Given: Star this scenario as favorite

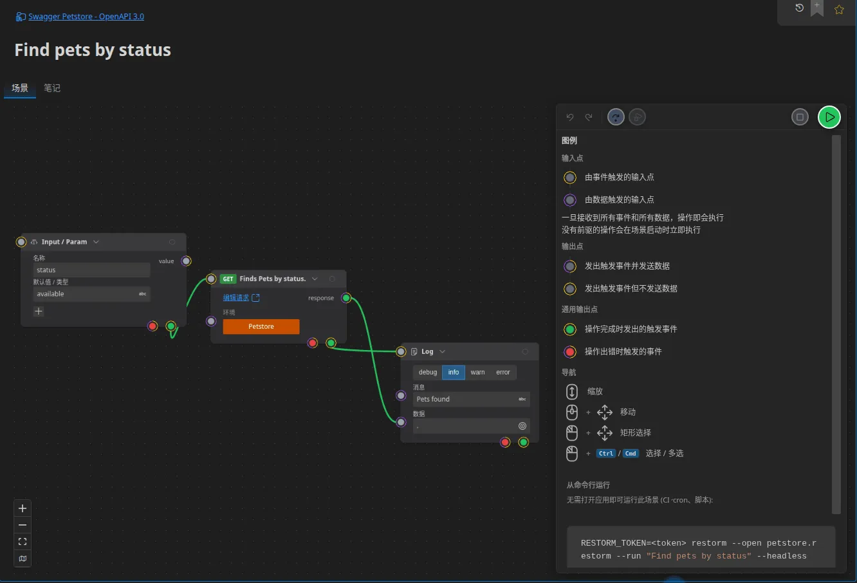Looking at the screenshot, I should click(839, 10).
